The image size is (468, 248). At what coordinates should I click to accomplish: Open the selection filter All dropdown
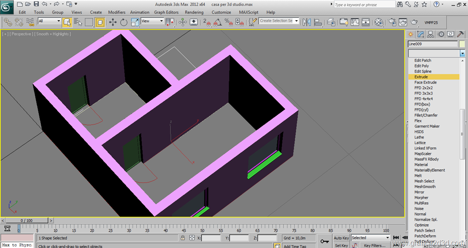coord(49,21)
